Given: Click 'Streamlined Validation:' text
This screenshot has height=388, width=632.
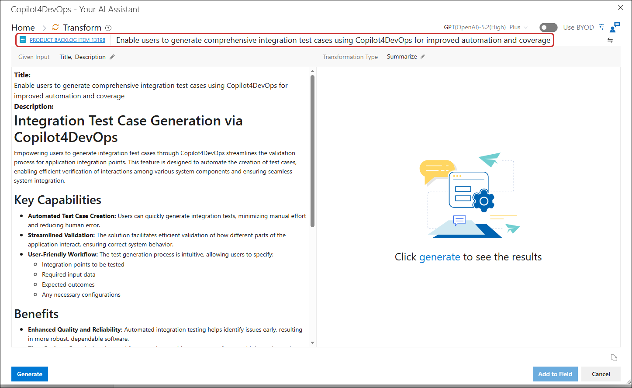Looking at the screenshot, I should [x=61, y=235].
